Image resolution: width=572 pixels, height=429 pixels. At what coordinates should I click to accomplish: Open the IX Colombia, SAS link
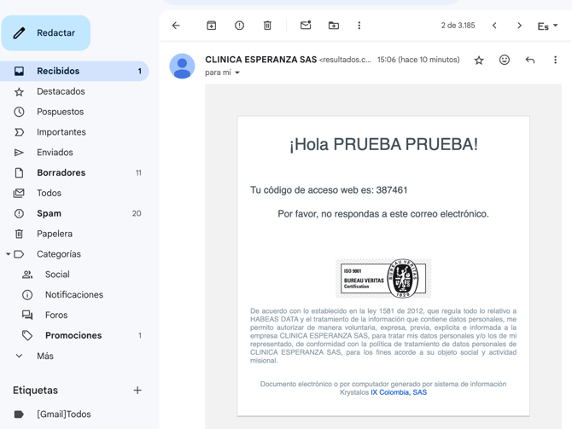coord(398,392)
